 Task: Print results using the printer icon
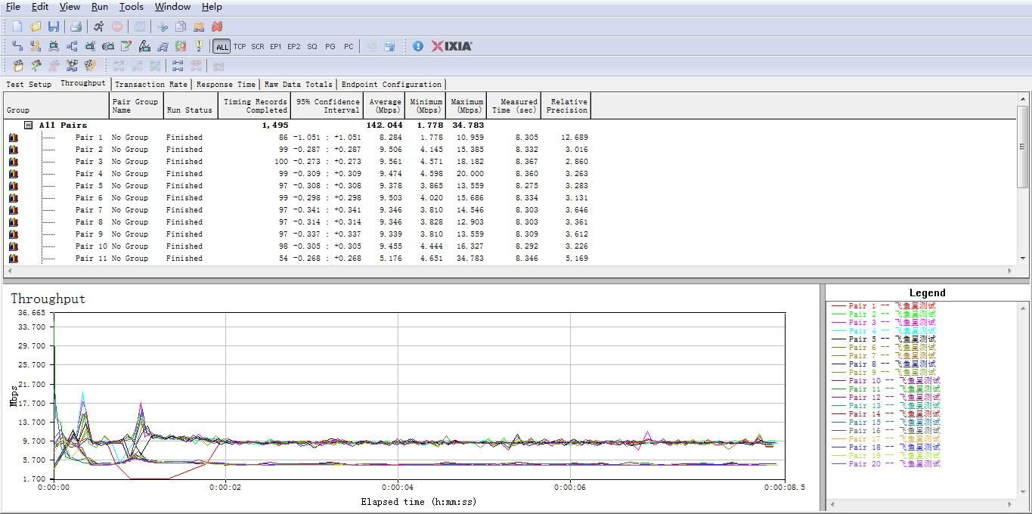(76, 26)
